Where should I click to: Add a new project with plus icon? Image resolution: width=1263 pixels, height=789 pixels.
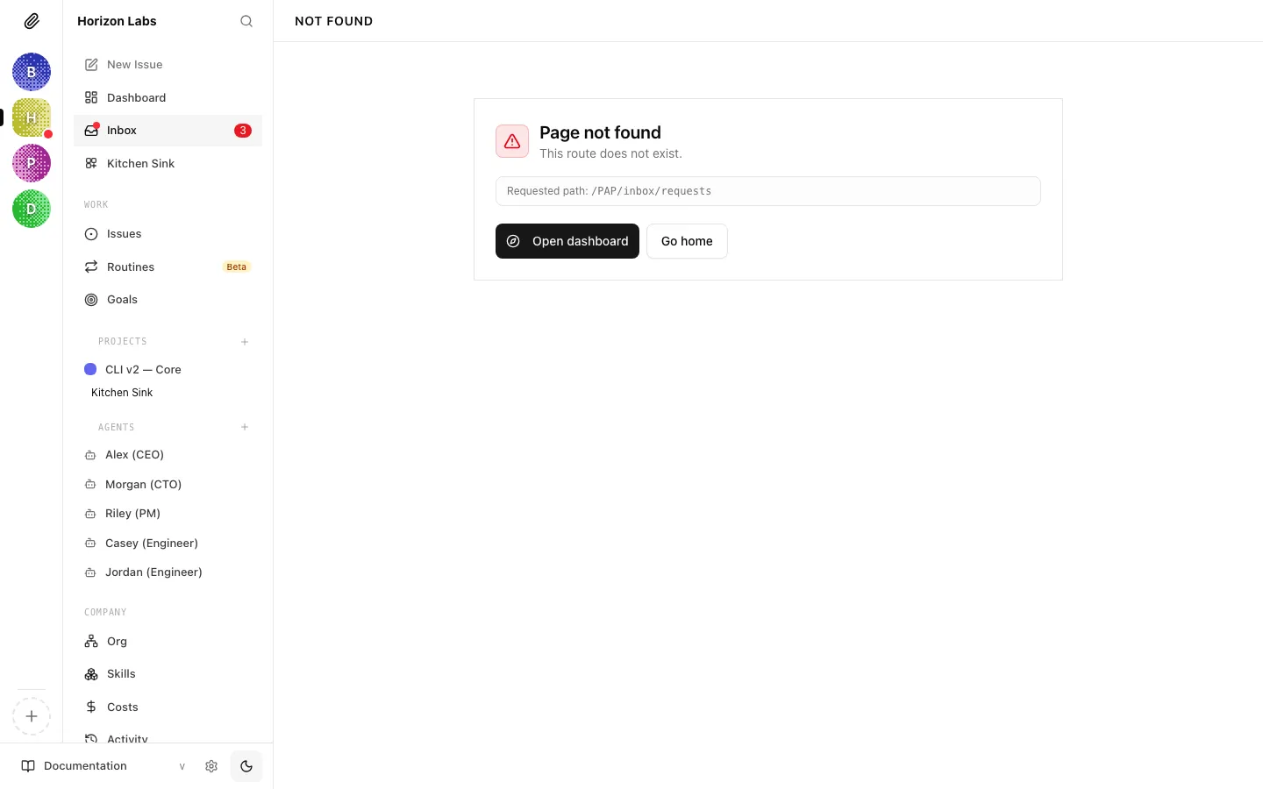coord(245,342)
